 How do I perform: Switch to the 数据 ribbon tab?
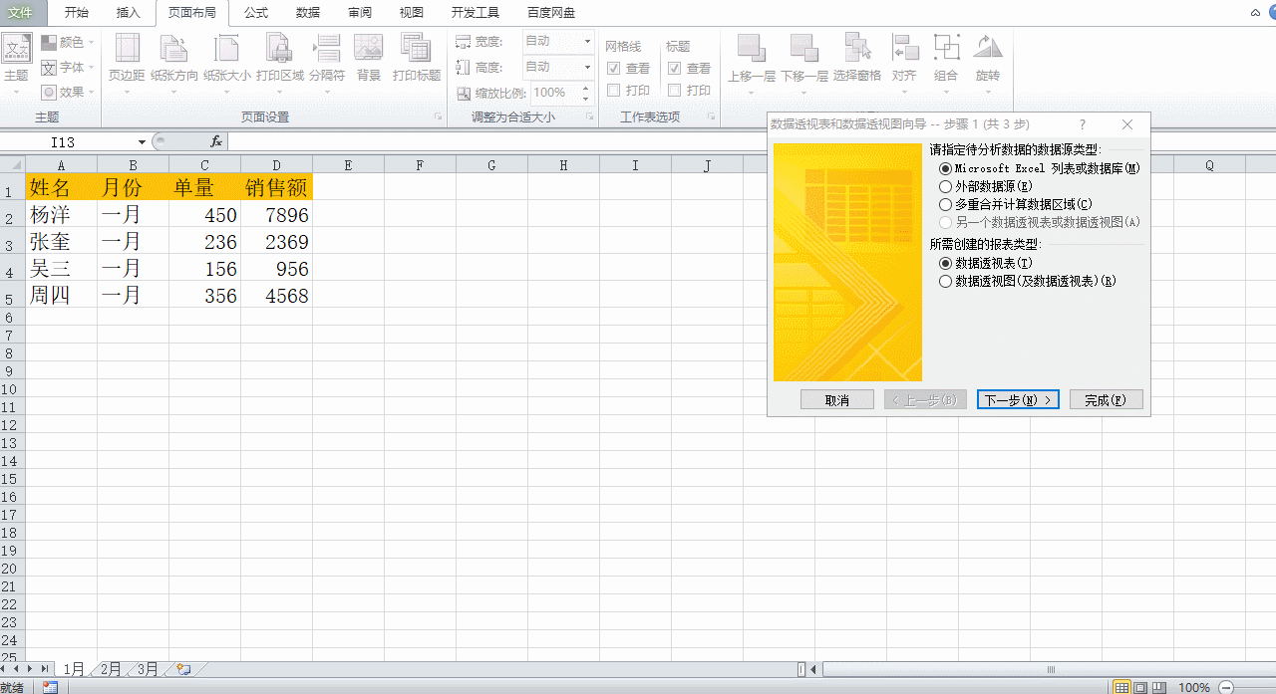(308, 13)
